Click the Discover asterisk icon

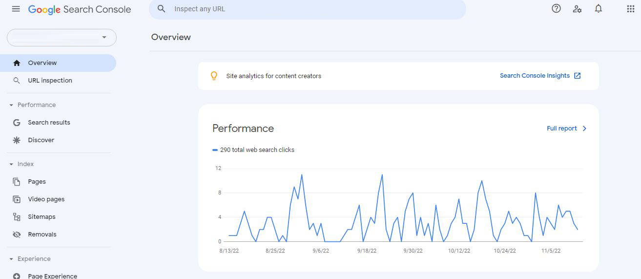(x=17, y=140)
